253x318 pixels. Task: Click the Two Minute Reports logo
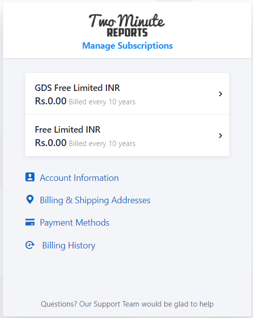coord(127,25)
